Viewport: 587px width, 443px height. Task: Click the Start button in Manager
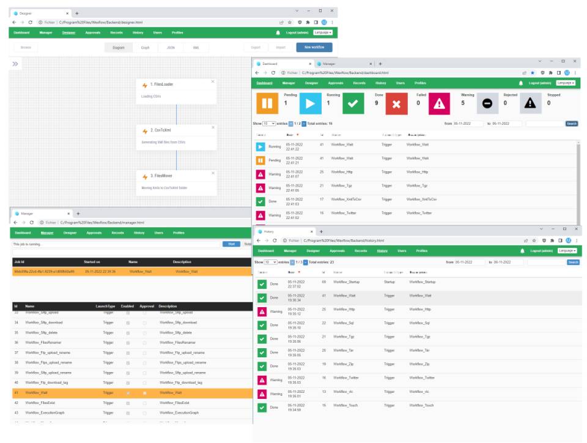coord(231,244)
